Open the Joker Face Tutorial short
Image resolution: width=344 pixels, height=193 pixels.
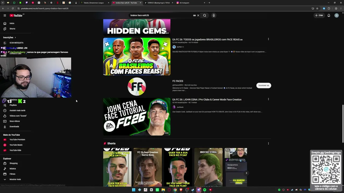click(208, 168)
